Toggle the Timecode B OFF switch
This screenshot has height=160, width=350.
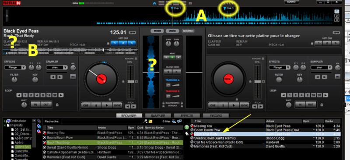[x=168, y=96]
